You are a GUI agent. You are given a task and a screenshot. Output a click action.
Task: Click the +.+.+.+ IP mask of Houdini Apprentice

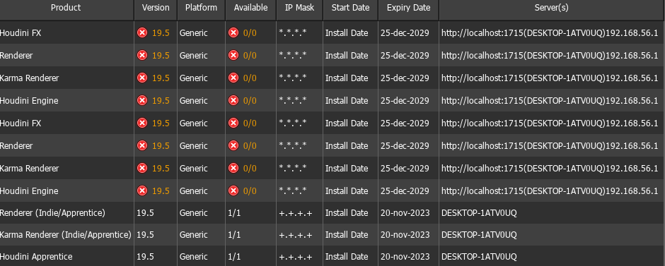click(x=296, y=257)
